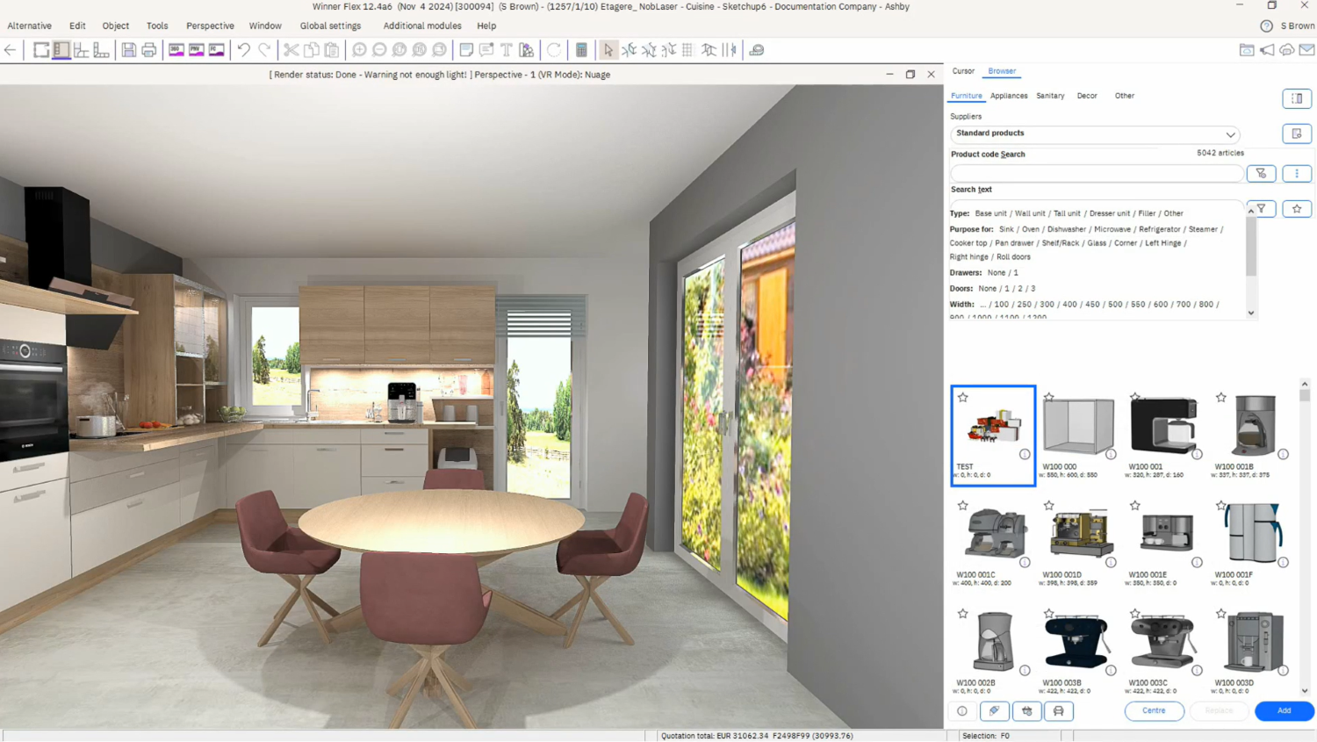Select the W100 003D coffee machine thumbnail
This screenshot has width=1317, height=742.
tap(1255, 642)
